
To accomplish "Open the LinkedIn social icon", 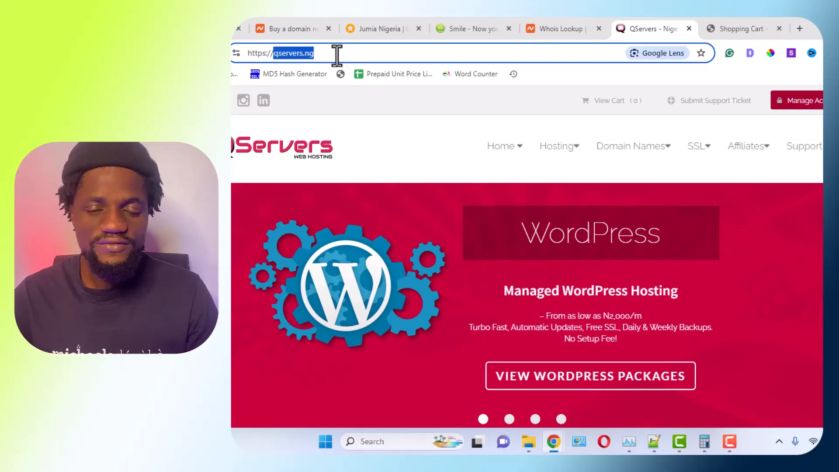I will tap(263, 101).
